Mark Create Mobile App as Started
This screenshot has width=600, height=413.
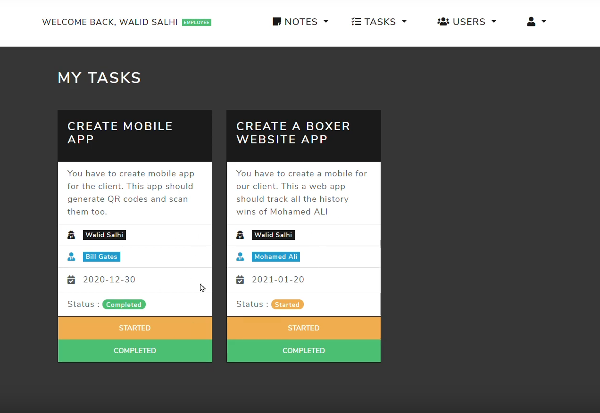pyautogui.click(x=134, y=328)
